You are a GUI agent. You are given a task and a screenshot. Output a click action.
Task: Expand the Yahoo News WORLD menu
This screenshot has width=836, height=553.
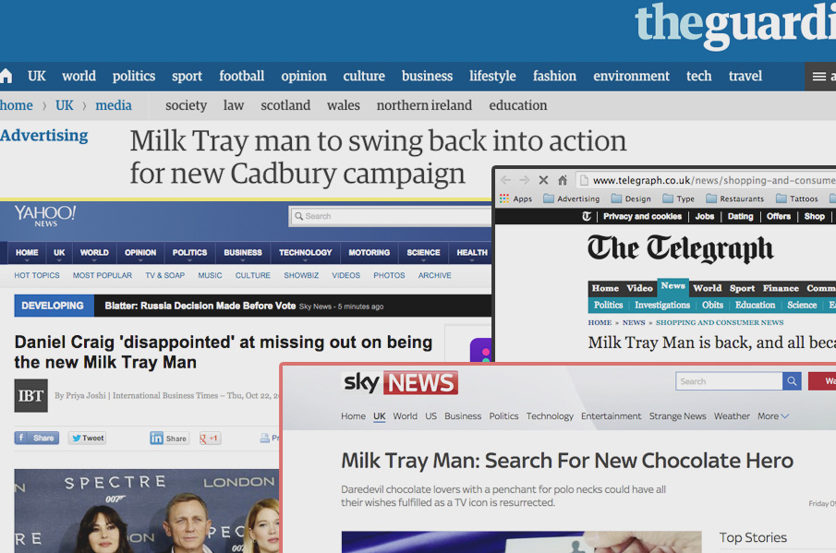(94, 253)
